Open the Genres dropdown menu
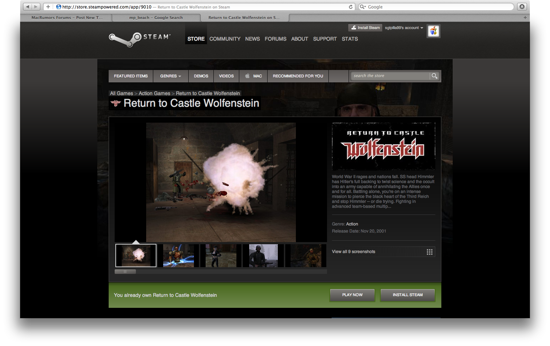 click(171, 76)
